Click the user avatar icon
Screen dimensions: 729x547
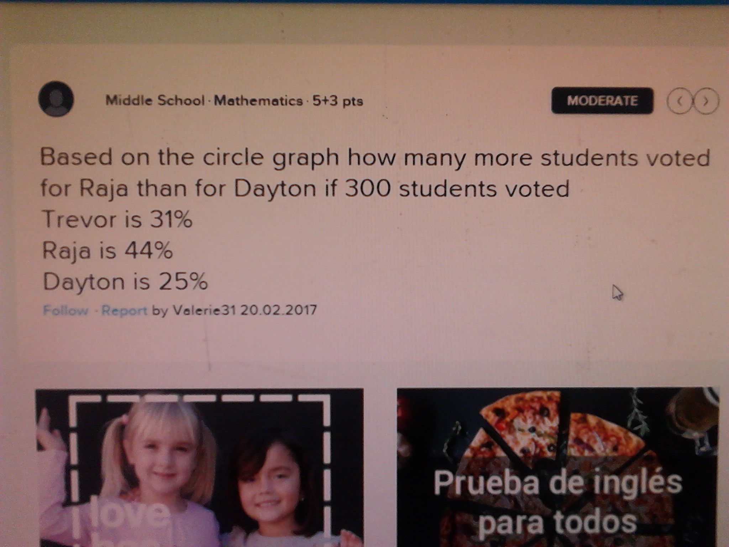56,99
